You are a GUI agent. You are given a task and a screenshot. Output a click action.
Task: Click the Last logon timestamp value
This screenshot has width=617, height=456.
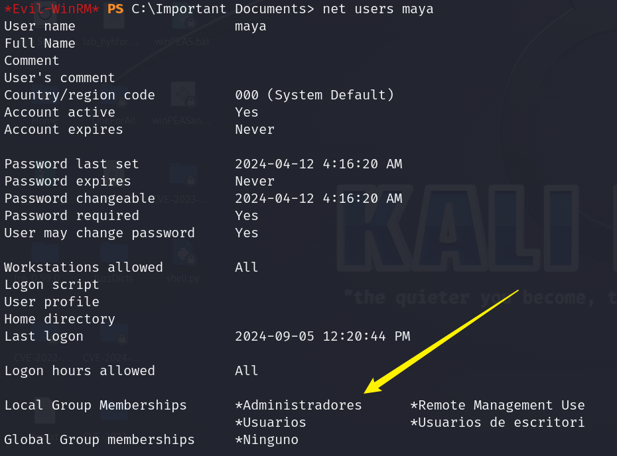pyautogui.click(x=322, y=337)
